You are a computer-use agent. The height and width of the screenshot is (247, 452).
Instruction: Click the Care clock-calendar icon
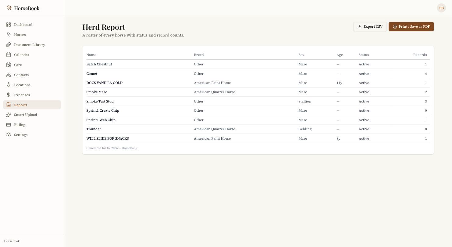click(x=9, y=65)
